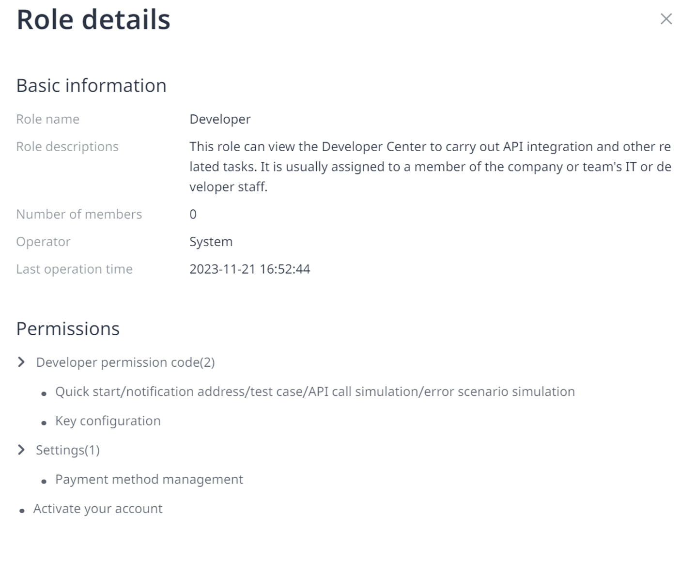Click the number of members value 0

click(193, 214)
